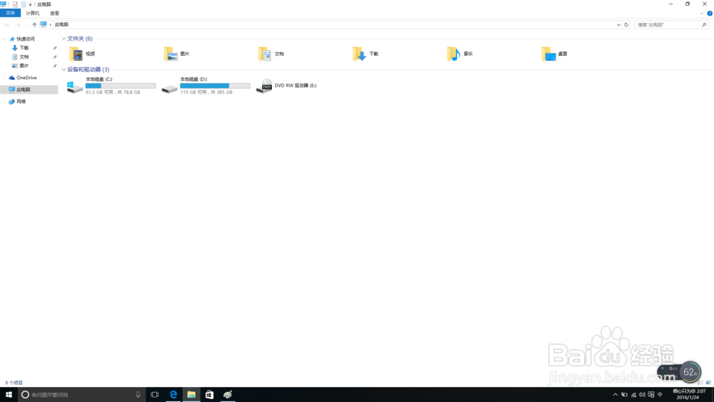Collapse the 设备和驱动器 (3) group
714x402 pixels.
[64, 70]
